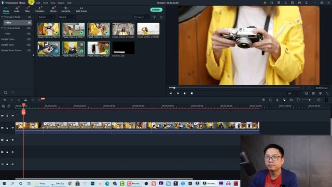Screen dimensions: 332x187
Task: Select Pexels Videos 2795387 thumbnail
Action: [148, 29]
